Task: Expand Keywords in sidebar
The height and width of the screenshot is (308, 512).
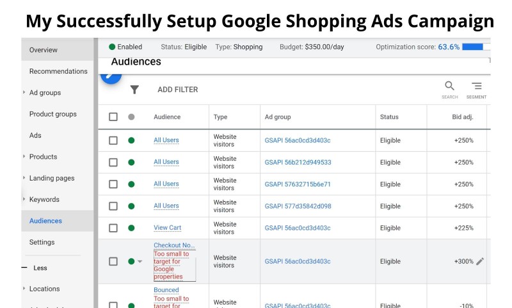Action: pyautogui.click(x=24, y=199)
